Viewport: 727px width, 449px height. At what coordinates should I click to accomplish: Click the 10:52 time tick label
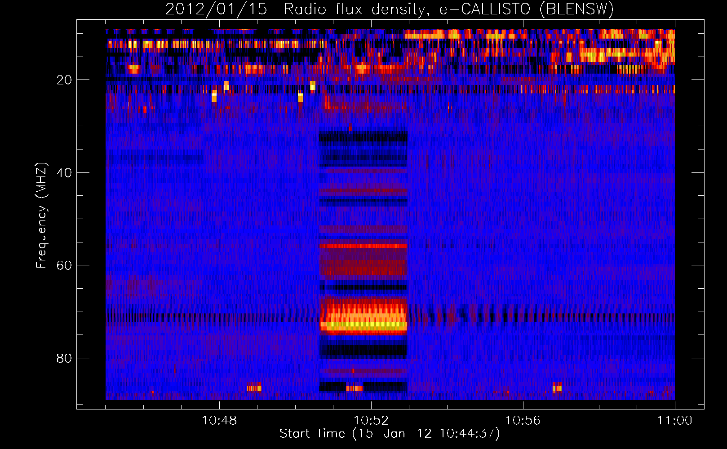pyautogui.click(x=371, y=421)
